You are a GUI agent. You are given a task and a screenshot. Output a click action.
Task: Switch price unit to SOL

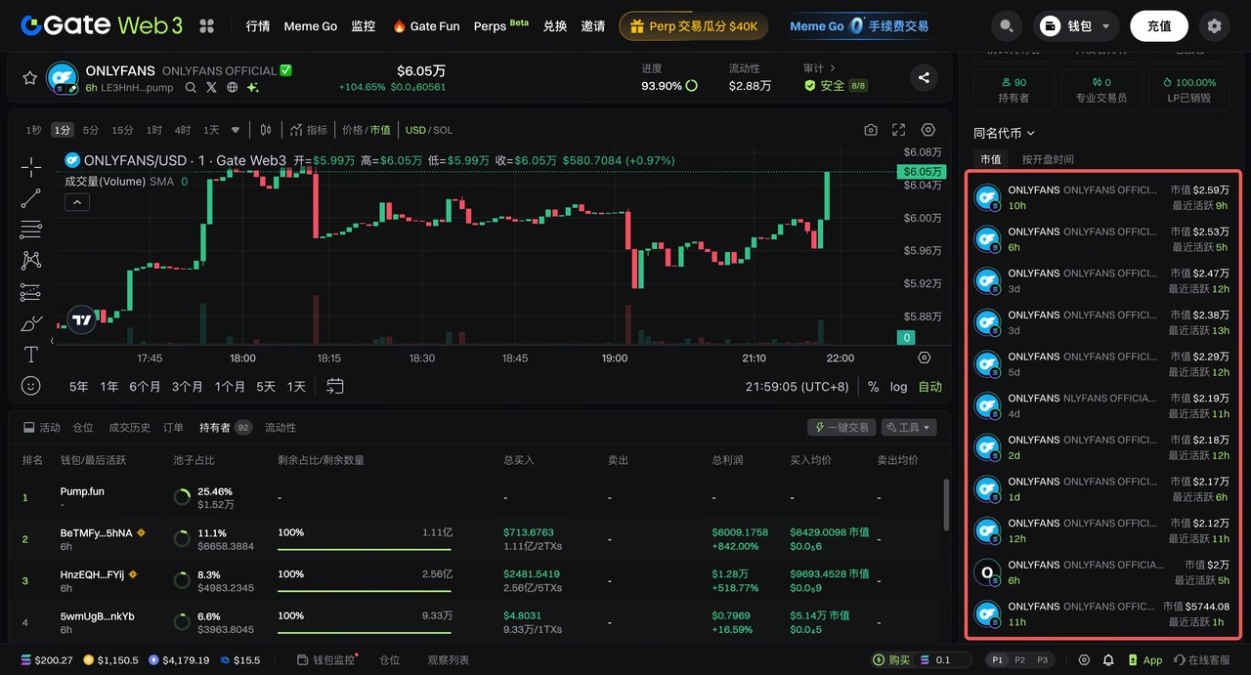click(x=443, y=130)
